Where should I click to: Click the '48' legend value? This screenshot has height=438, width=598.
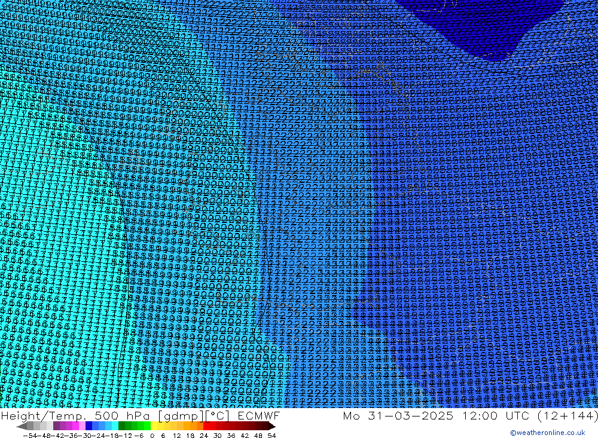[258, 436]
